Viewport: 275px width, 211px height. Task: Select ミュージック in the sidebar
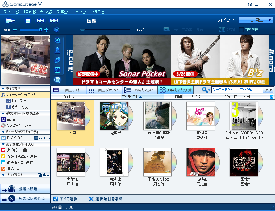(x=17, y=101)
